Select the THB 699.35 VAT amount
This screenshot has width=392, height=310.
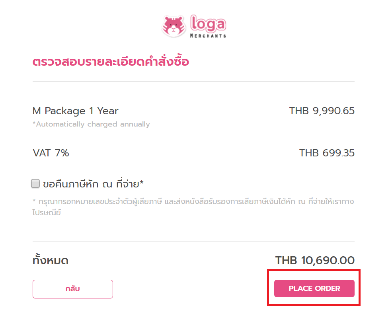[x=327, y=153]
